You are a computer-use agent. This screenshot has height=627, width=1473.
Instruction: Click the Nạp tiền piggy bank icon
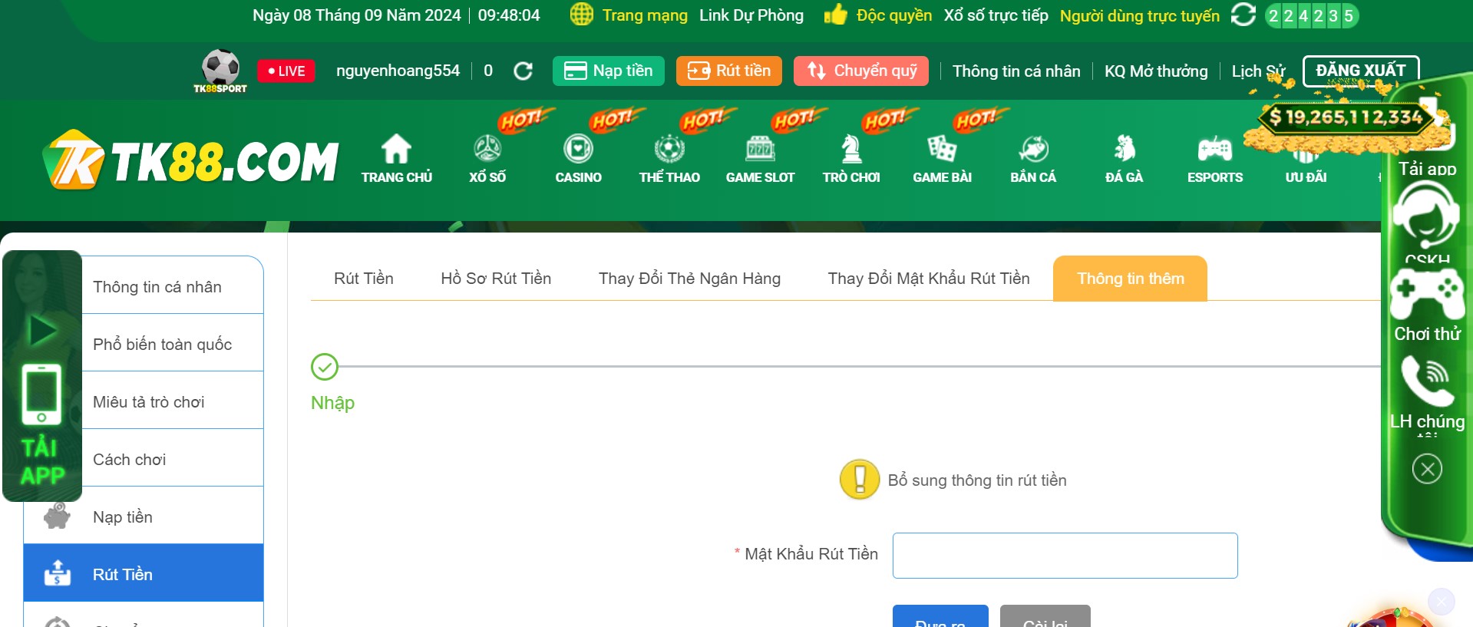[x=57, y=516]
